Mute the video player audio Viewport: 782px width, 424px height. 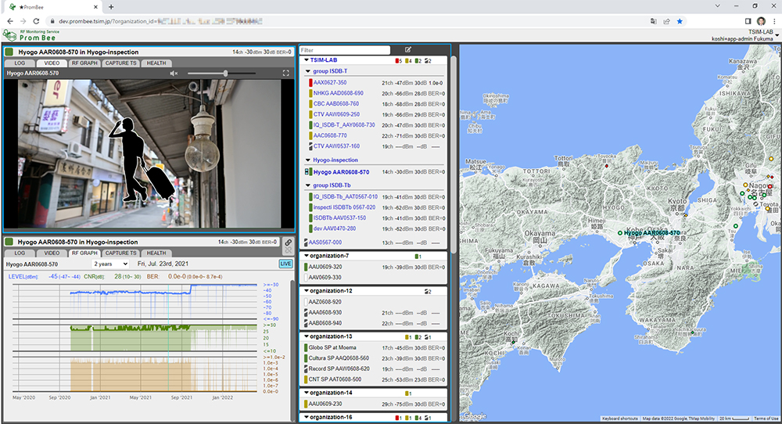point(174,74)
